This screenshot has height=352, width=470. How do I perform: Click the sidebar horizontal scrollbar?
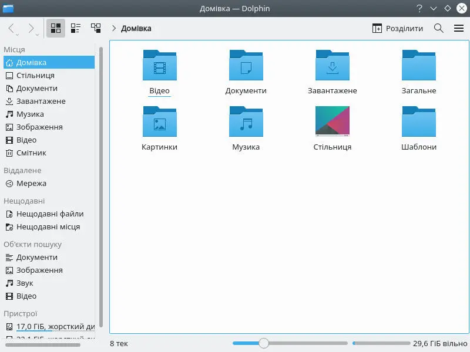[43, 345]
